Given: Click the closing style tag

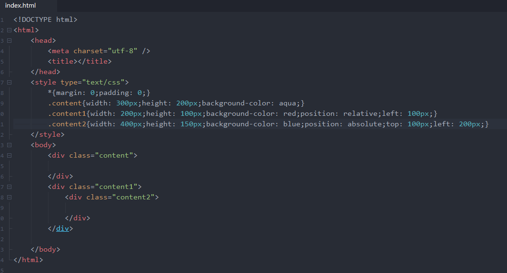Looking at the screenshot, I should point(48,134).
